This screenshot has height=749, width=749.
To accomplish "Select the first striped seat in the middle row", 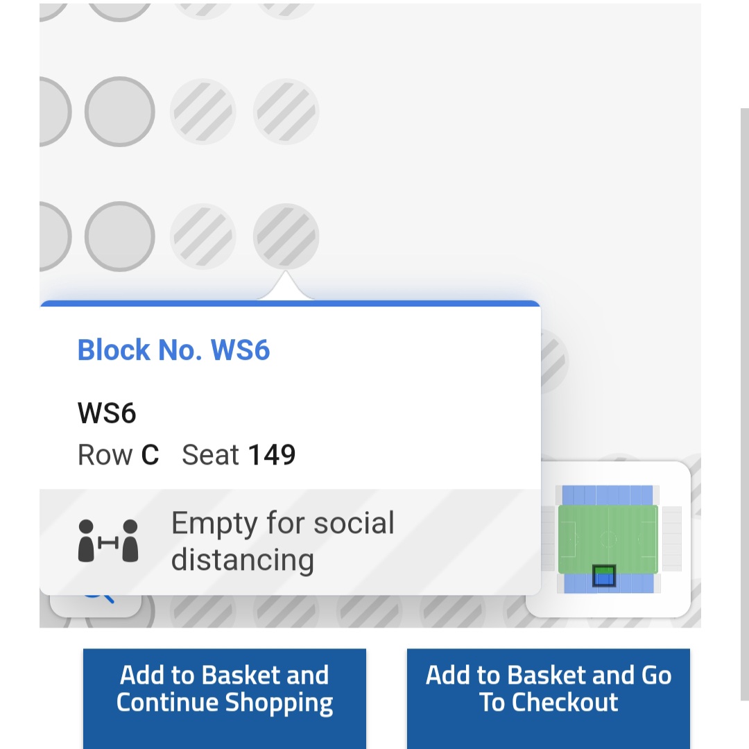I will (203, 111).
